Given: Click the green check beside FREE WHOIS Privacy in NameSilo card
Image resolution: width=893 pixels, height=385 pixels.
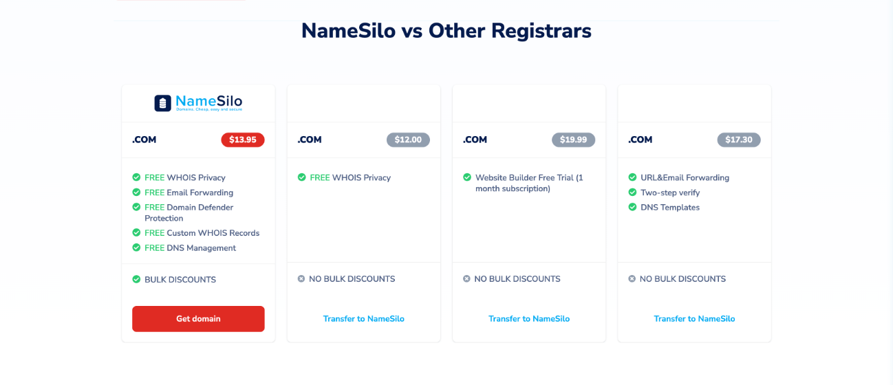Looking at the screenshot, I should tap(136, 177).
